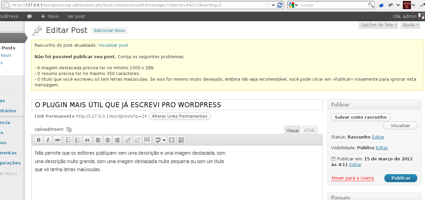Click the Upload/Inserir label text
The image size is (425, 200).
[x=49, y=129]
